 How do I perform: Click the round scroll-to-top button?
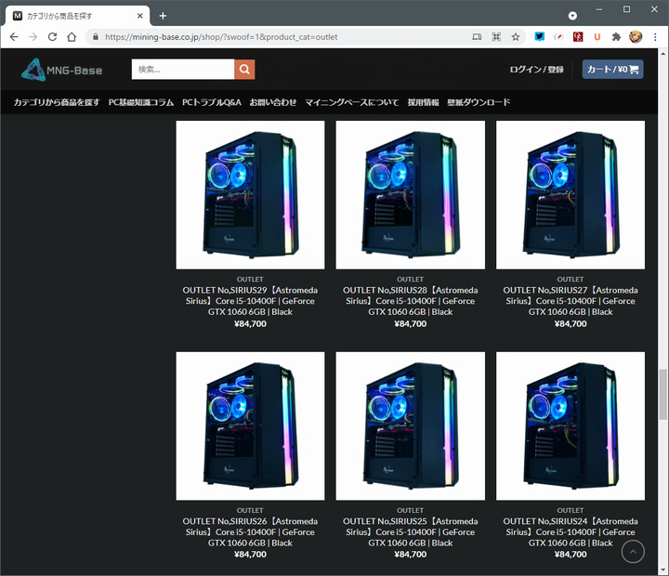[x=633, y=552]
